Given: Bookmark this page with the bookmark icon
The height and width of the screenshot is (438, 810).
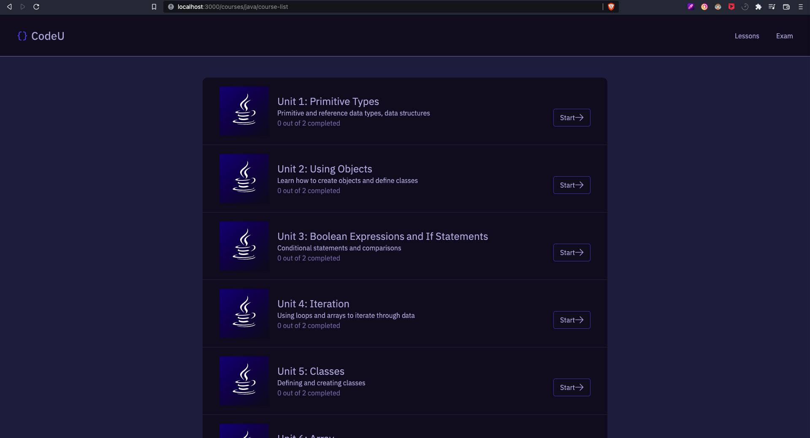Looking at the screenshot, I should coord(154,7).
